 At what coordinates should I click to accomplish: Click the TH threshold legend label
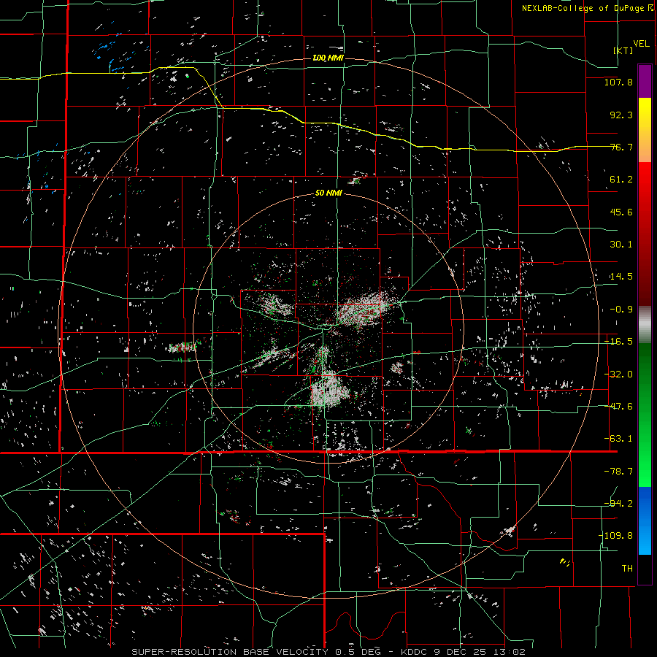coord(627,569)
